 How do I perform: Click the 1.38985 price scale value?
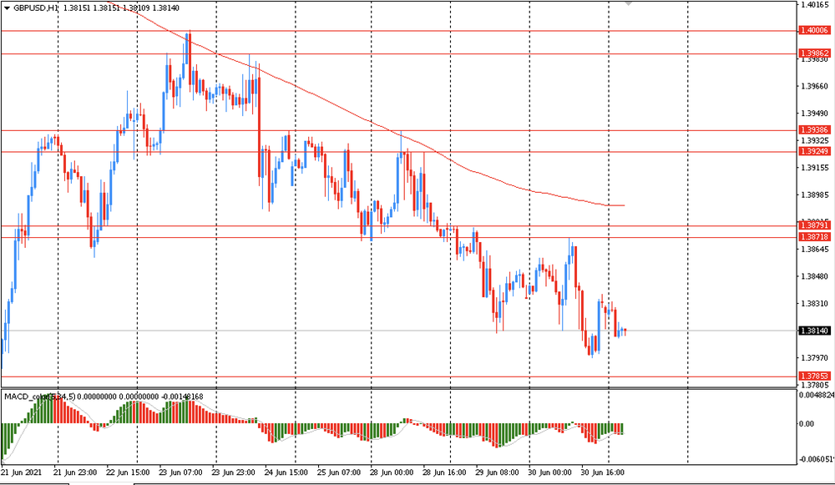pos(815,195)
